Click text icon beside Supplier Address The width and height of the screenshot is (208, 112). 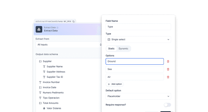click(x=44, y=72)
